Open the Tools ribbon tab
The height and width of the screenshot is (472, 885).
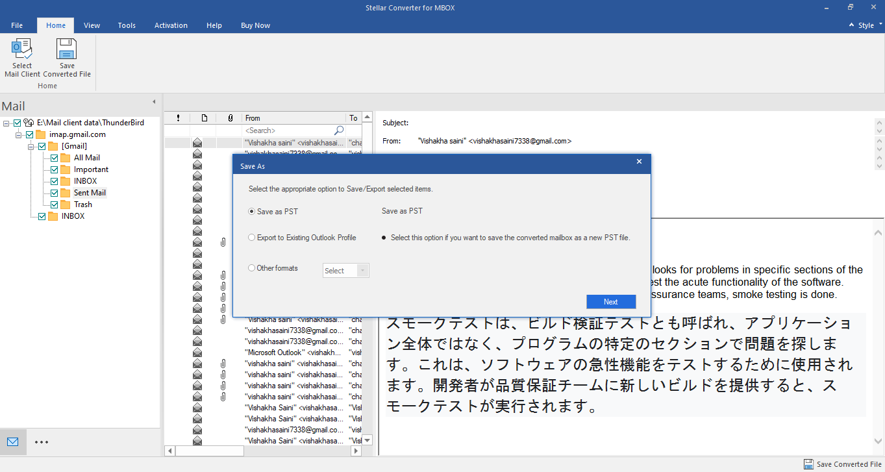click(x=127, y=25)
